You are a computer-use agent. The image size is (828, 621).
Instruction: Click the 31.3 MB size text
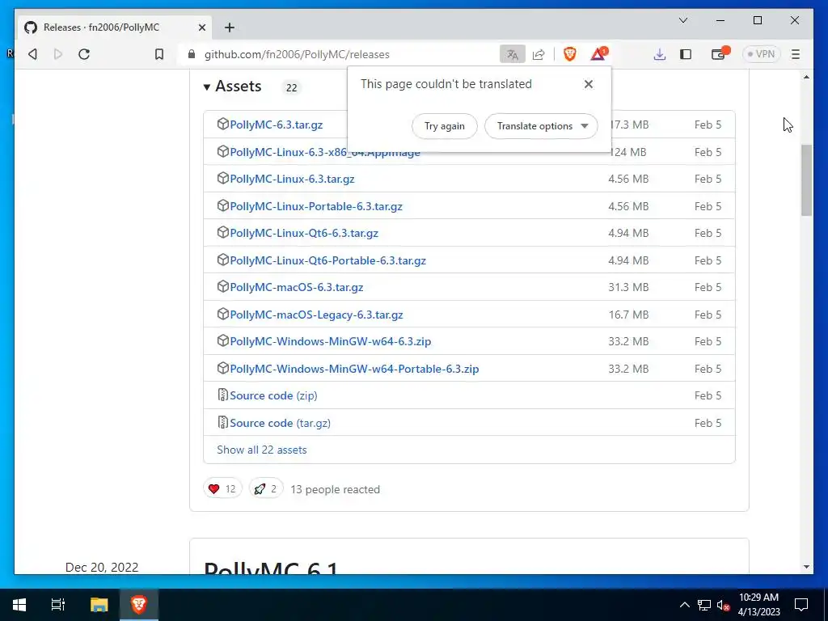[x=628, y=288]
